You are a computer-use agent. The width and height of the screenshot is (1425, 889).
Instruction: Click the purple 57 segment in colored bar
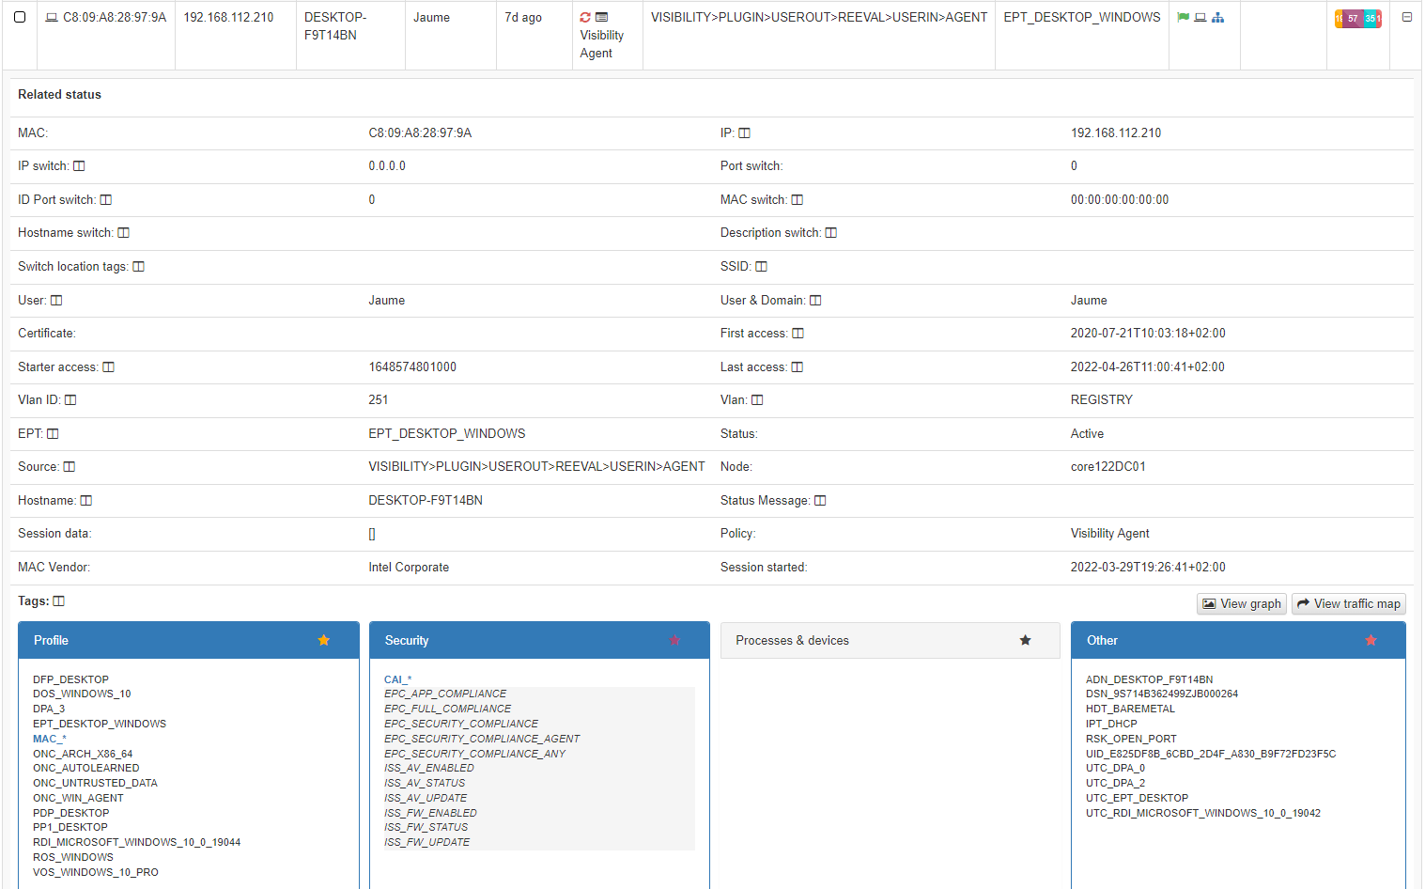coord(1352,19)
